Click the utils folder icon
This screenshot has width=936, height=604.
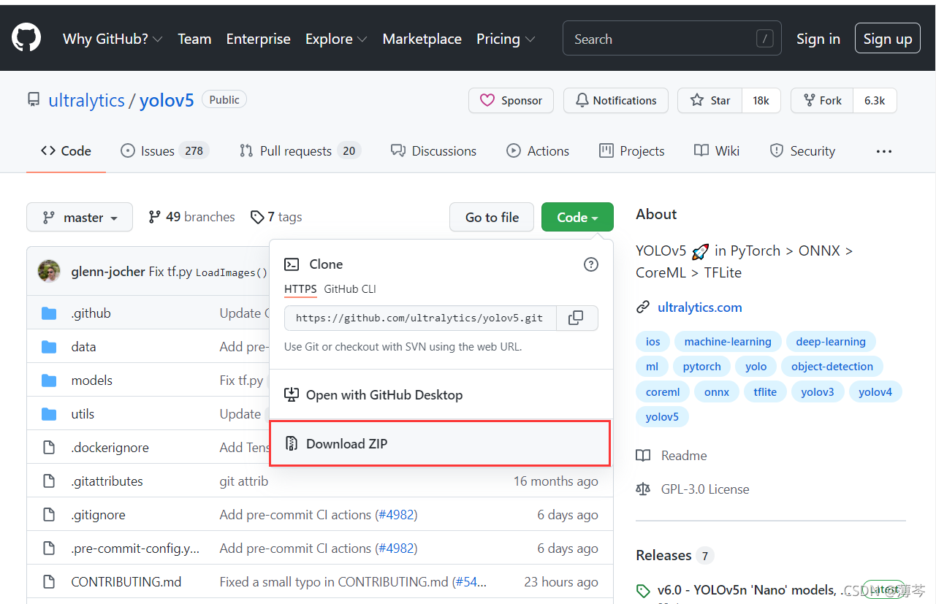[49, 414]
